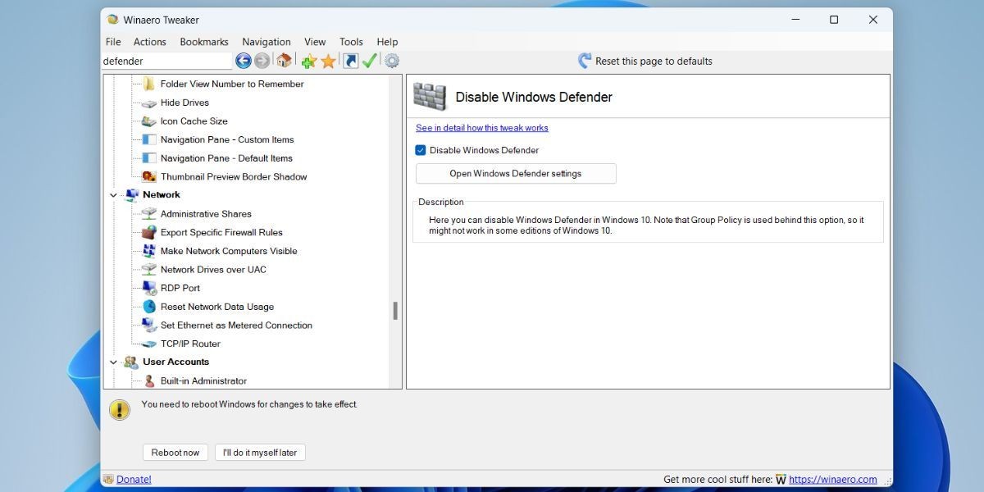The height and width of the screenshot is (492, 984).
Task: Click the Donate! link
Action: pos(134,480)
